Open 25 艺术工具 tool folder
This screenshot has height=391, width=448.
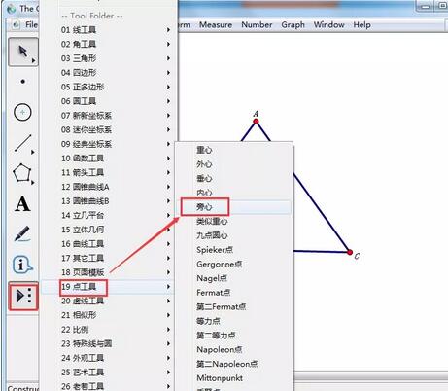point(109,373)
